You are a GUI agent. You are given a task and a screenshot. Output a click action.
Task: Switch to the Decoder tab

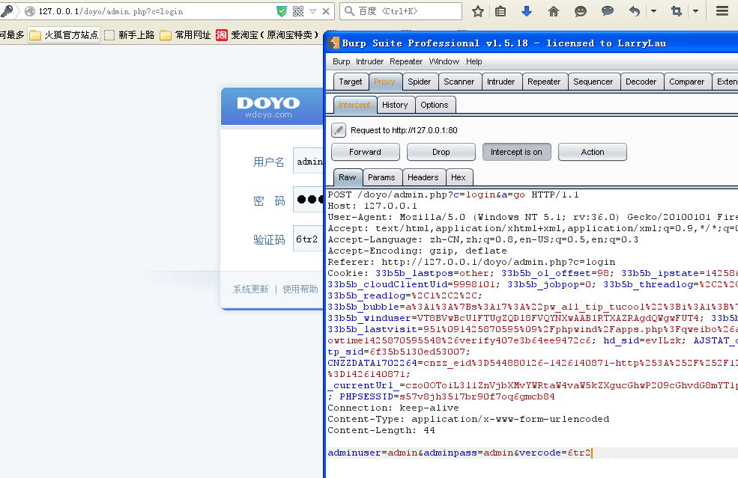(641, 82)
